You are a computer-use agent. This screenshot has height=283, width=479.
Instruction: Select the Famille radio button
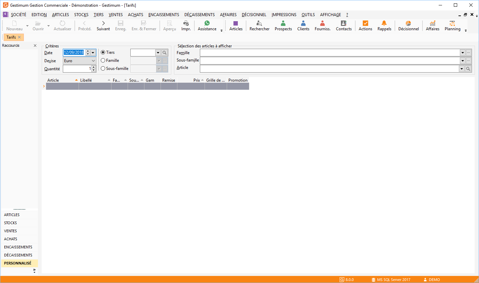coord(103,60)
